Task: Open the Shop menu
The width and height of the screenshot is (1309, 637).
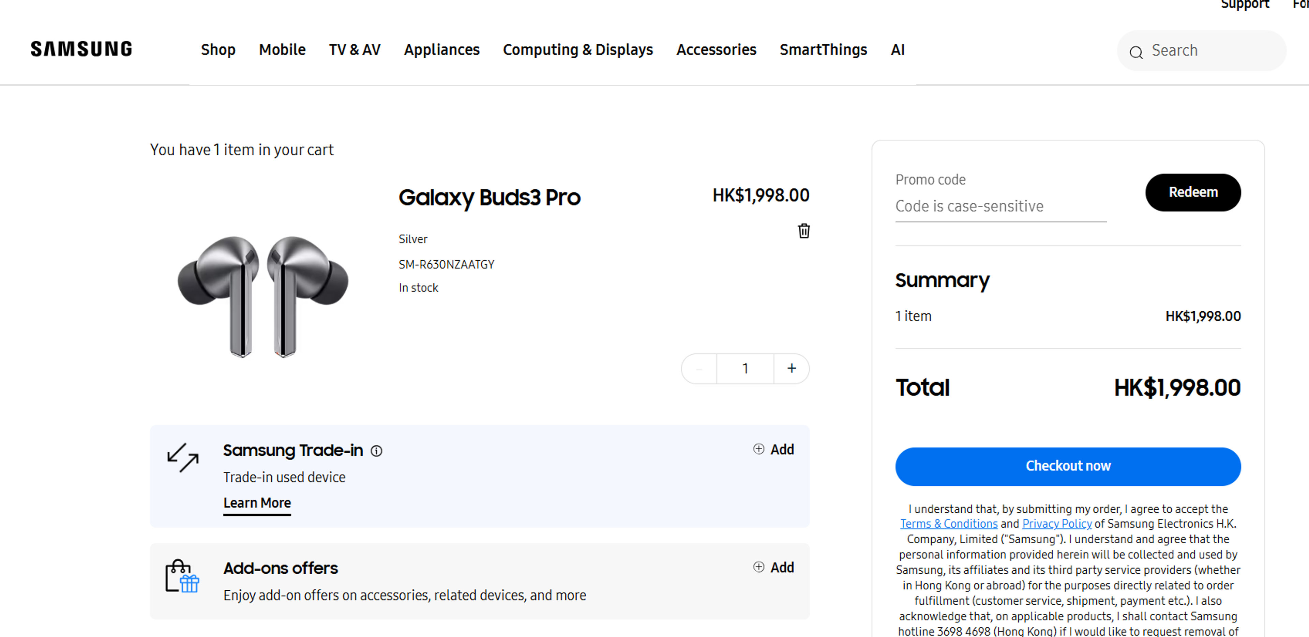Action: pyautogui.click(x=218, y=50)
